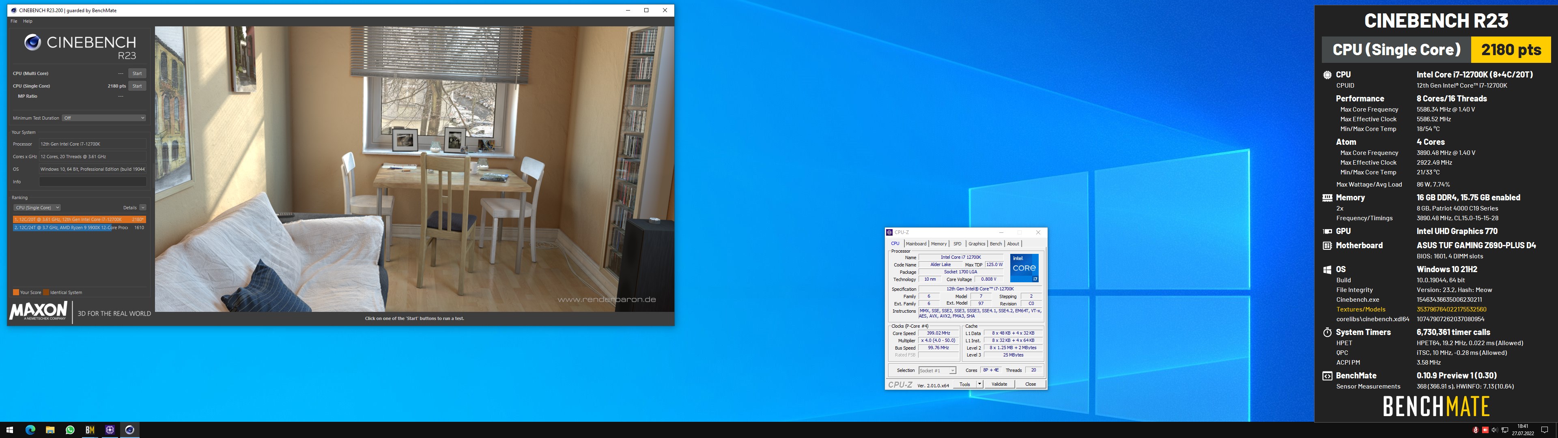Expand the ranking Details chevron
This screenshot has height=438, width=1558.
[x=143, y=208]
